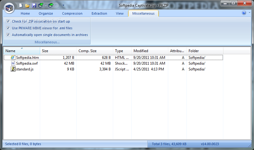
Task: Sort by the Type column header
Action: tap(122, 51)
